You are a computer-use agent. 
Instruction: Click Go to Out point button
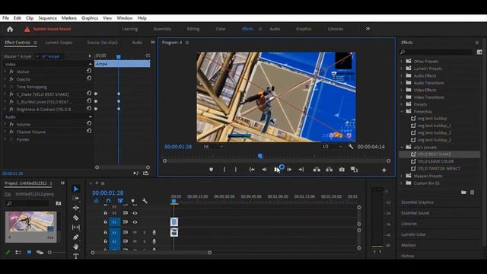[x=301, y=170]
